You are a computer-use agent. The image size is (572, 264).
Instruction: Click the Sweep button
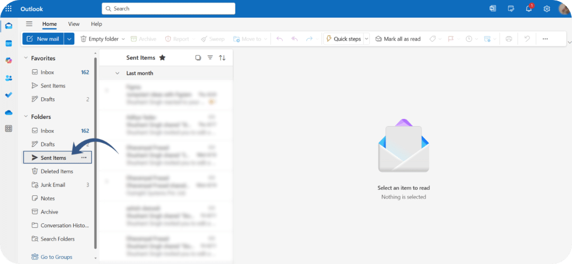tap(213, 39)
